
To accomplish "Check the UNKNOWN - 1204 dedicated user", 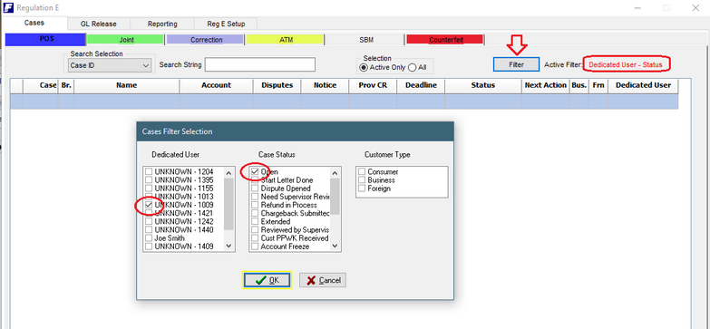I will click(149, 172).
